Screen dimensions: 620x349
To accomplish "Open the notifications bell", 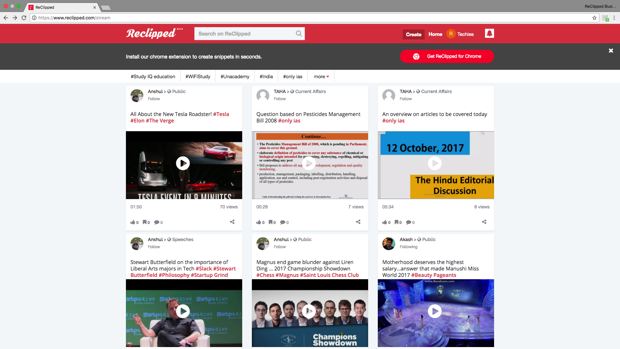I will click(x=489, y=33).
